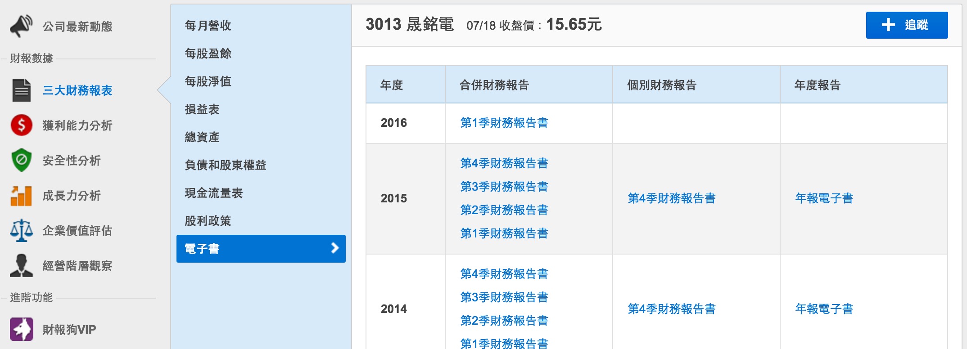Viewport: 967px width, 349px height.
Task: Click the balance scale icon for 企業價值評估
Action: tap(21, 230)
